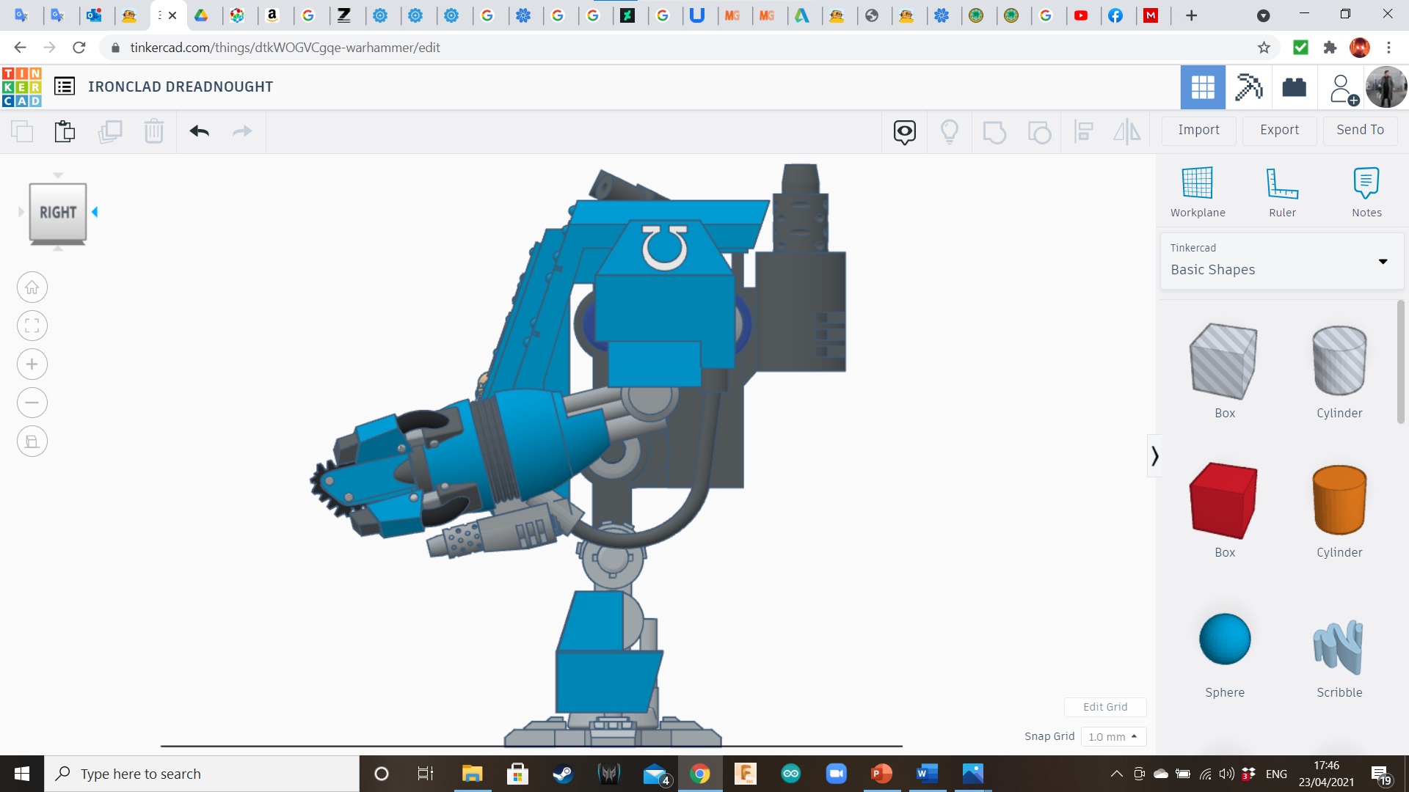Open the Align tool
Image resolution: width=1409 pixels, height=792 pixels.
tap(1084, 131)
